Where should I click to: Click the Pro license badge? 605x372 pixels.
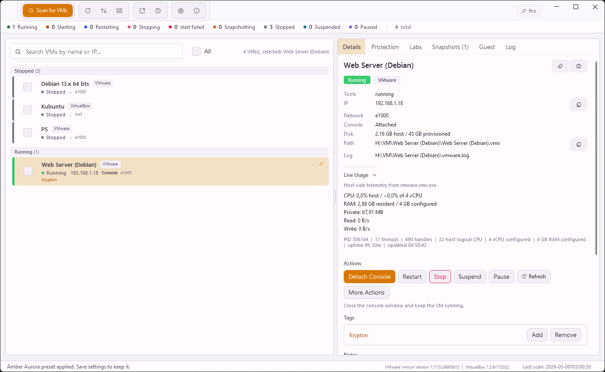click(528, 11)
